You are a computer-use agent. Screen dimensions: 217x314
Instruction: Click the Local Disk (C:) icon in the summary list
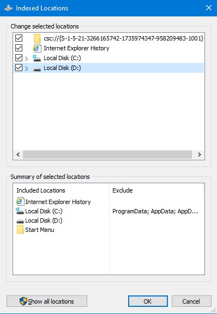pos(20,211)
